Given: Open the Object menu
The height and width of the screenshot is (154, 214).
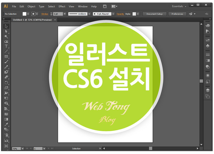Looking at the screenshot, I should coord(31,6).
